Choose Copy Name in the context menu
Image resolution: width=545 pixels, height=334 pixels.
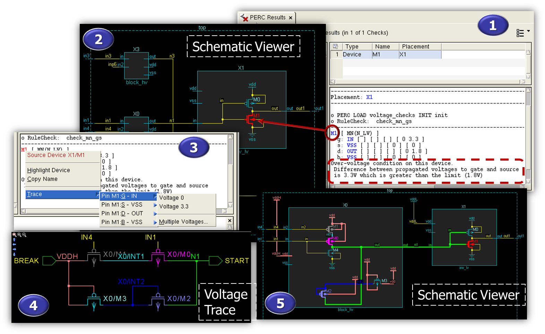[x=42, y=179]
